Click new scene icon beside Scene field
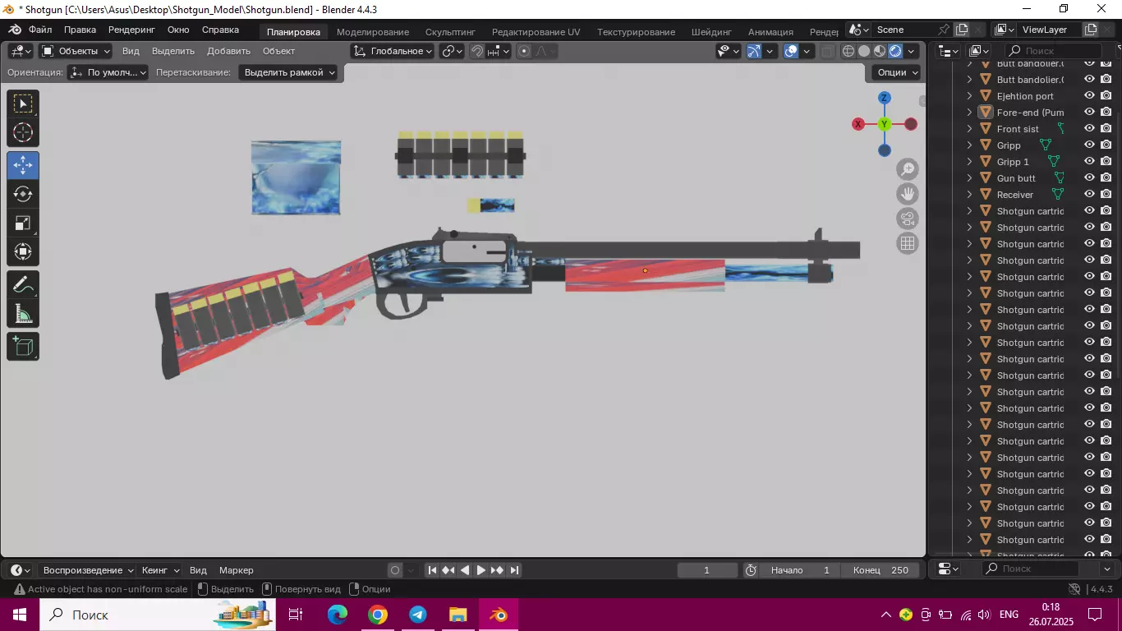Image resolution: width=1122 pixels, height=631 pixels. 962,30
